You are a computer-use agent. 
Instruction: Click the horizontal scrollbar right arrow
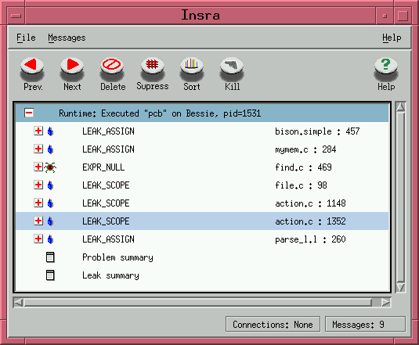point(386,302)
